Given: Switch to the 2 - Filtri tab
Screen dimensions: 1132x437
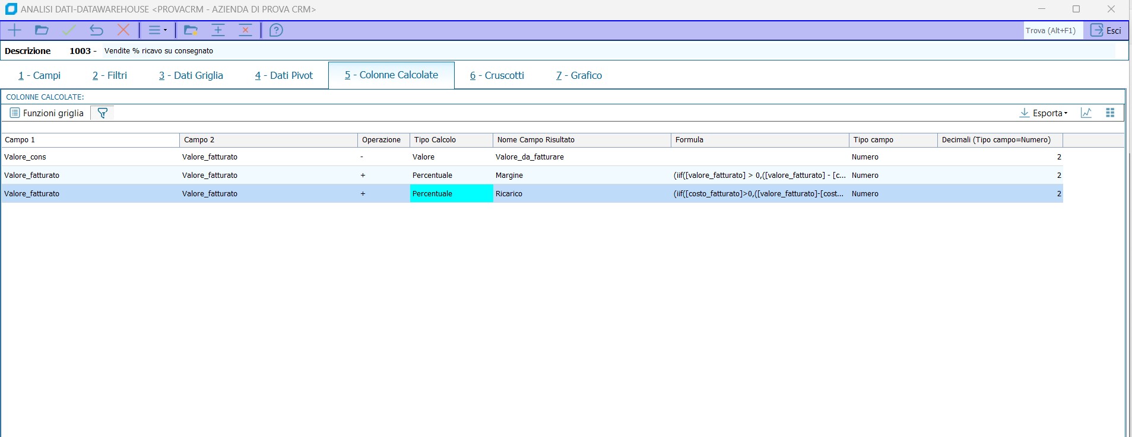Looking at the screenshot, I should [110, 75].
